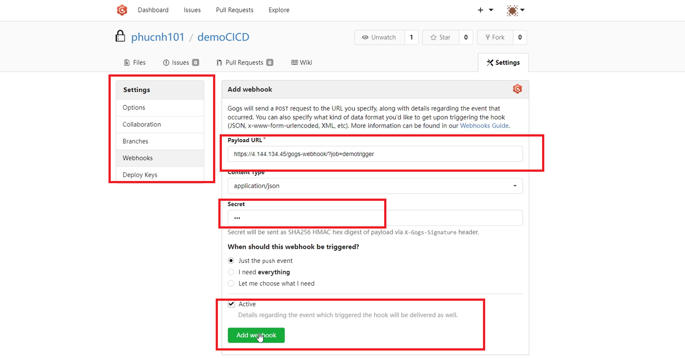The width and height of the screenshot is (685, 358).
Task: Click the lock icon beside the repository name
Action: (x=120, y=36)
